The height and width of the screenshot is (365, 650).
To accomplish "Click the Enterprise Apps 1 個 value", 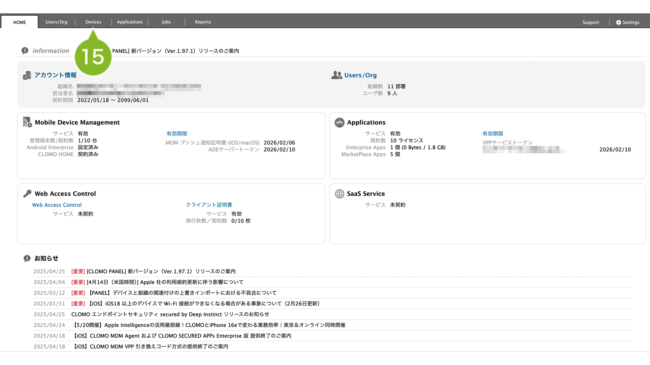I will click(417, 147).
